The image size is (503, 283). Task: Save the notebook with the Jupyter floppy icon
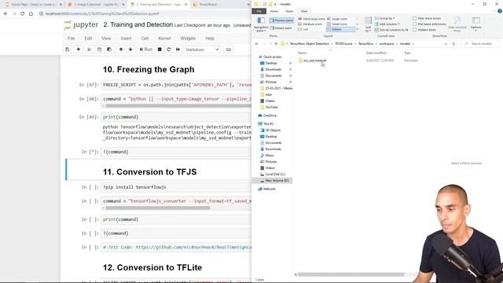point(68,50)
